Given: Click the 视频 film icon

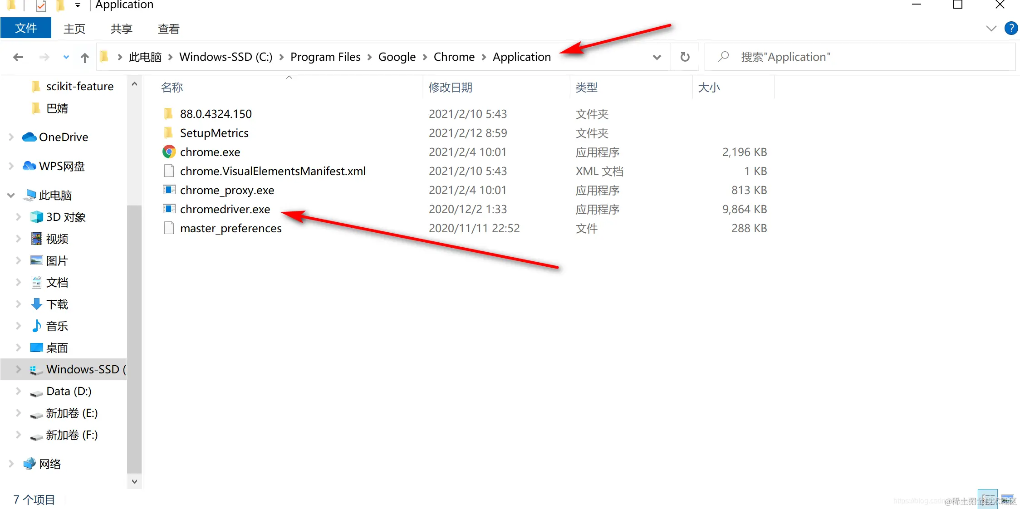Looking at the screenshot, I should tap(37, 239).
